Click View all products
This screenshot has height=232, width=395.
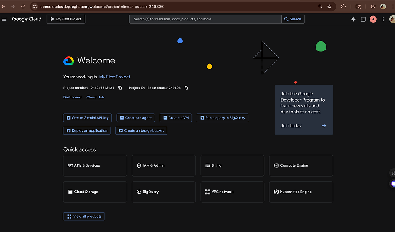tap(84, 216)
